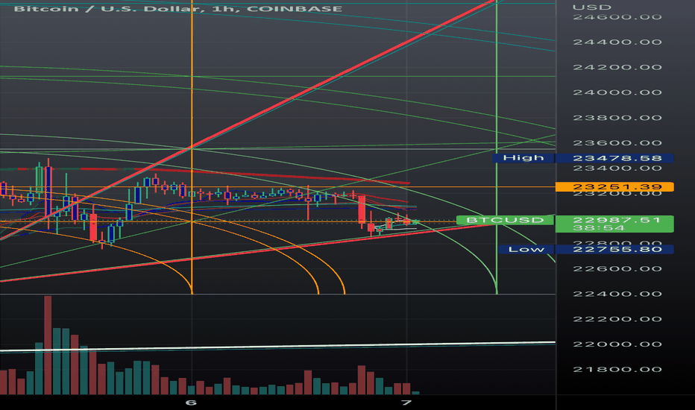
Task: Click the Low price value 22755.80
Action: tap(614, 249)
